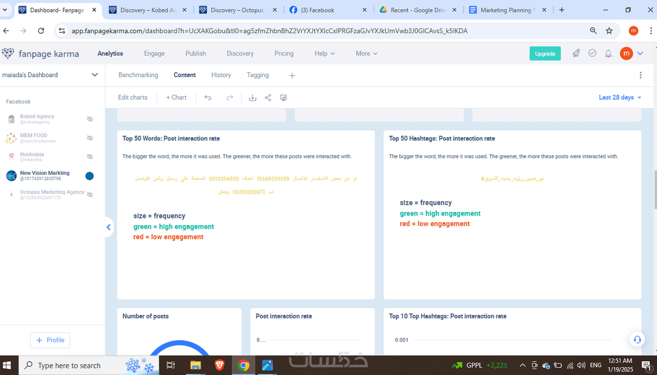657x375 pixels.
Task: Select the Content tab
Action: [x=185, y=75]
